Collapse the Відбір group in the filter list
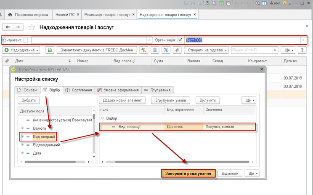Image resolution: width=313 pixels, height=195 pixels. tap(102, 119)
